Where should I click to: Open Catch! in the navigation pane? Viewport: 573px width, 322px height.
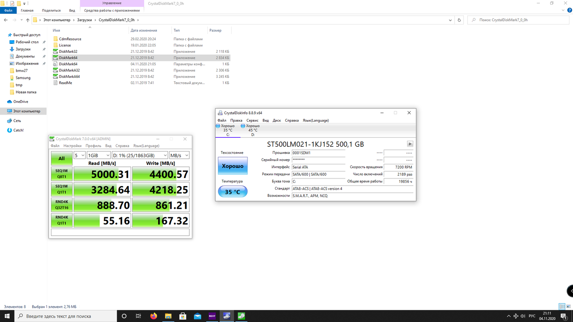click(18, 130)
